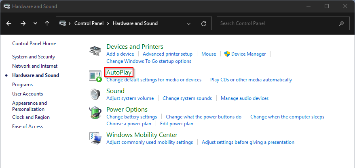This screenshot has width=355, height=168.
Task: Click the Devices and Printers icon
Action: pos(95,50)
